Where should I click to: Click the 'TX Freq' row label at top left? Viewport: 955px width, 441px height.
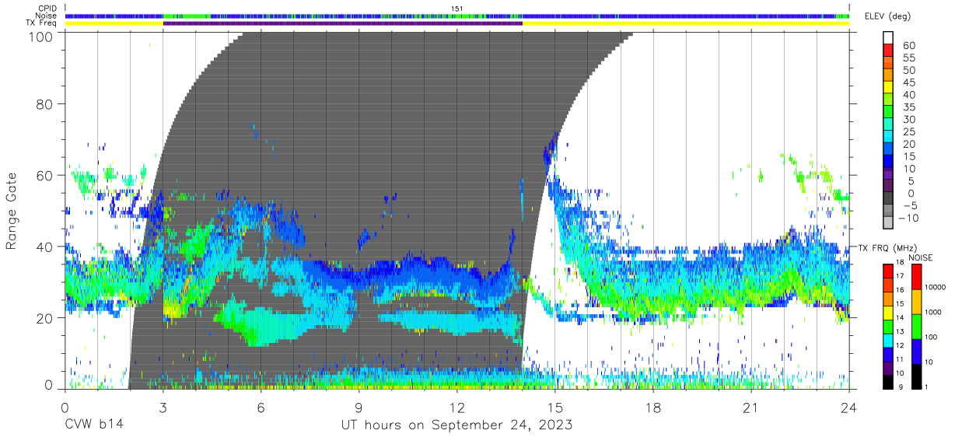[x=42, y=23]
